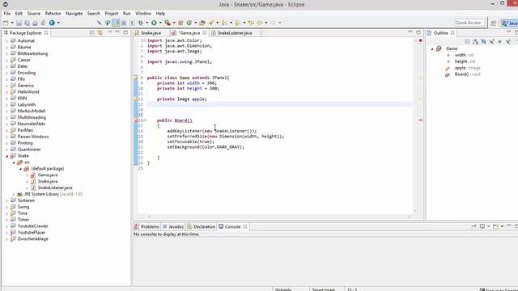Collapse the default package node
The image size is (518, 291).
20,169
